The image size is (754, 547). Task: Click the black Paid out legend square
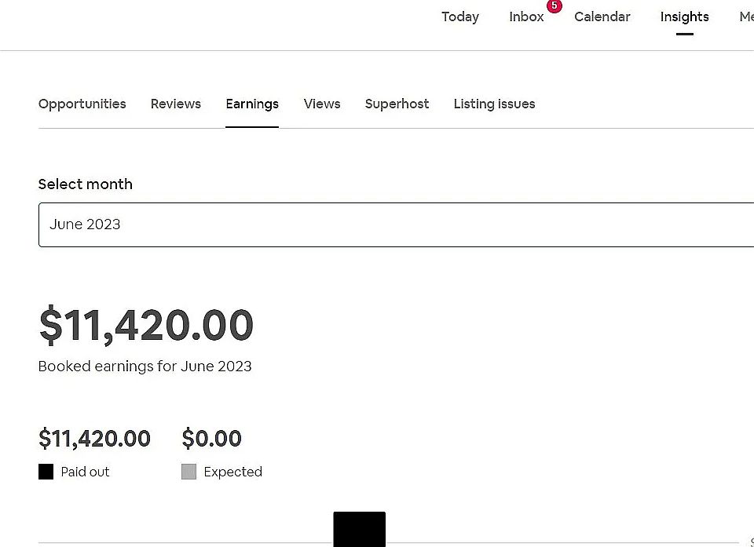pyautogui.click(x=46, y=472)
